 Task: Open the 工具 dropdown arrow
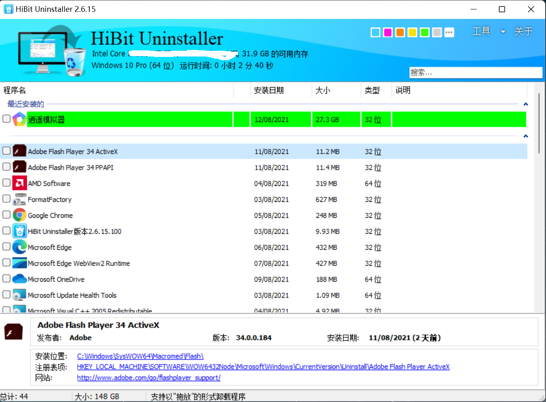coord(503,32)
